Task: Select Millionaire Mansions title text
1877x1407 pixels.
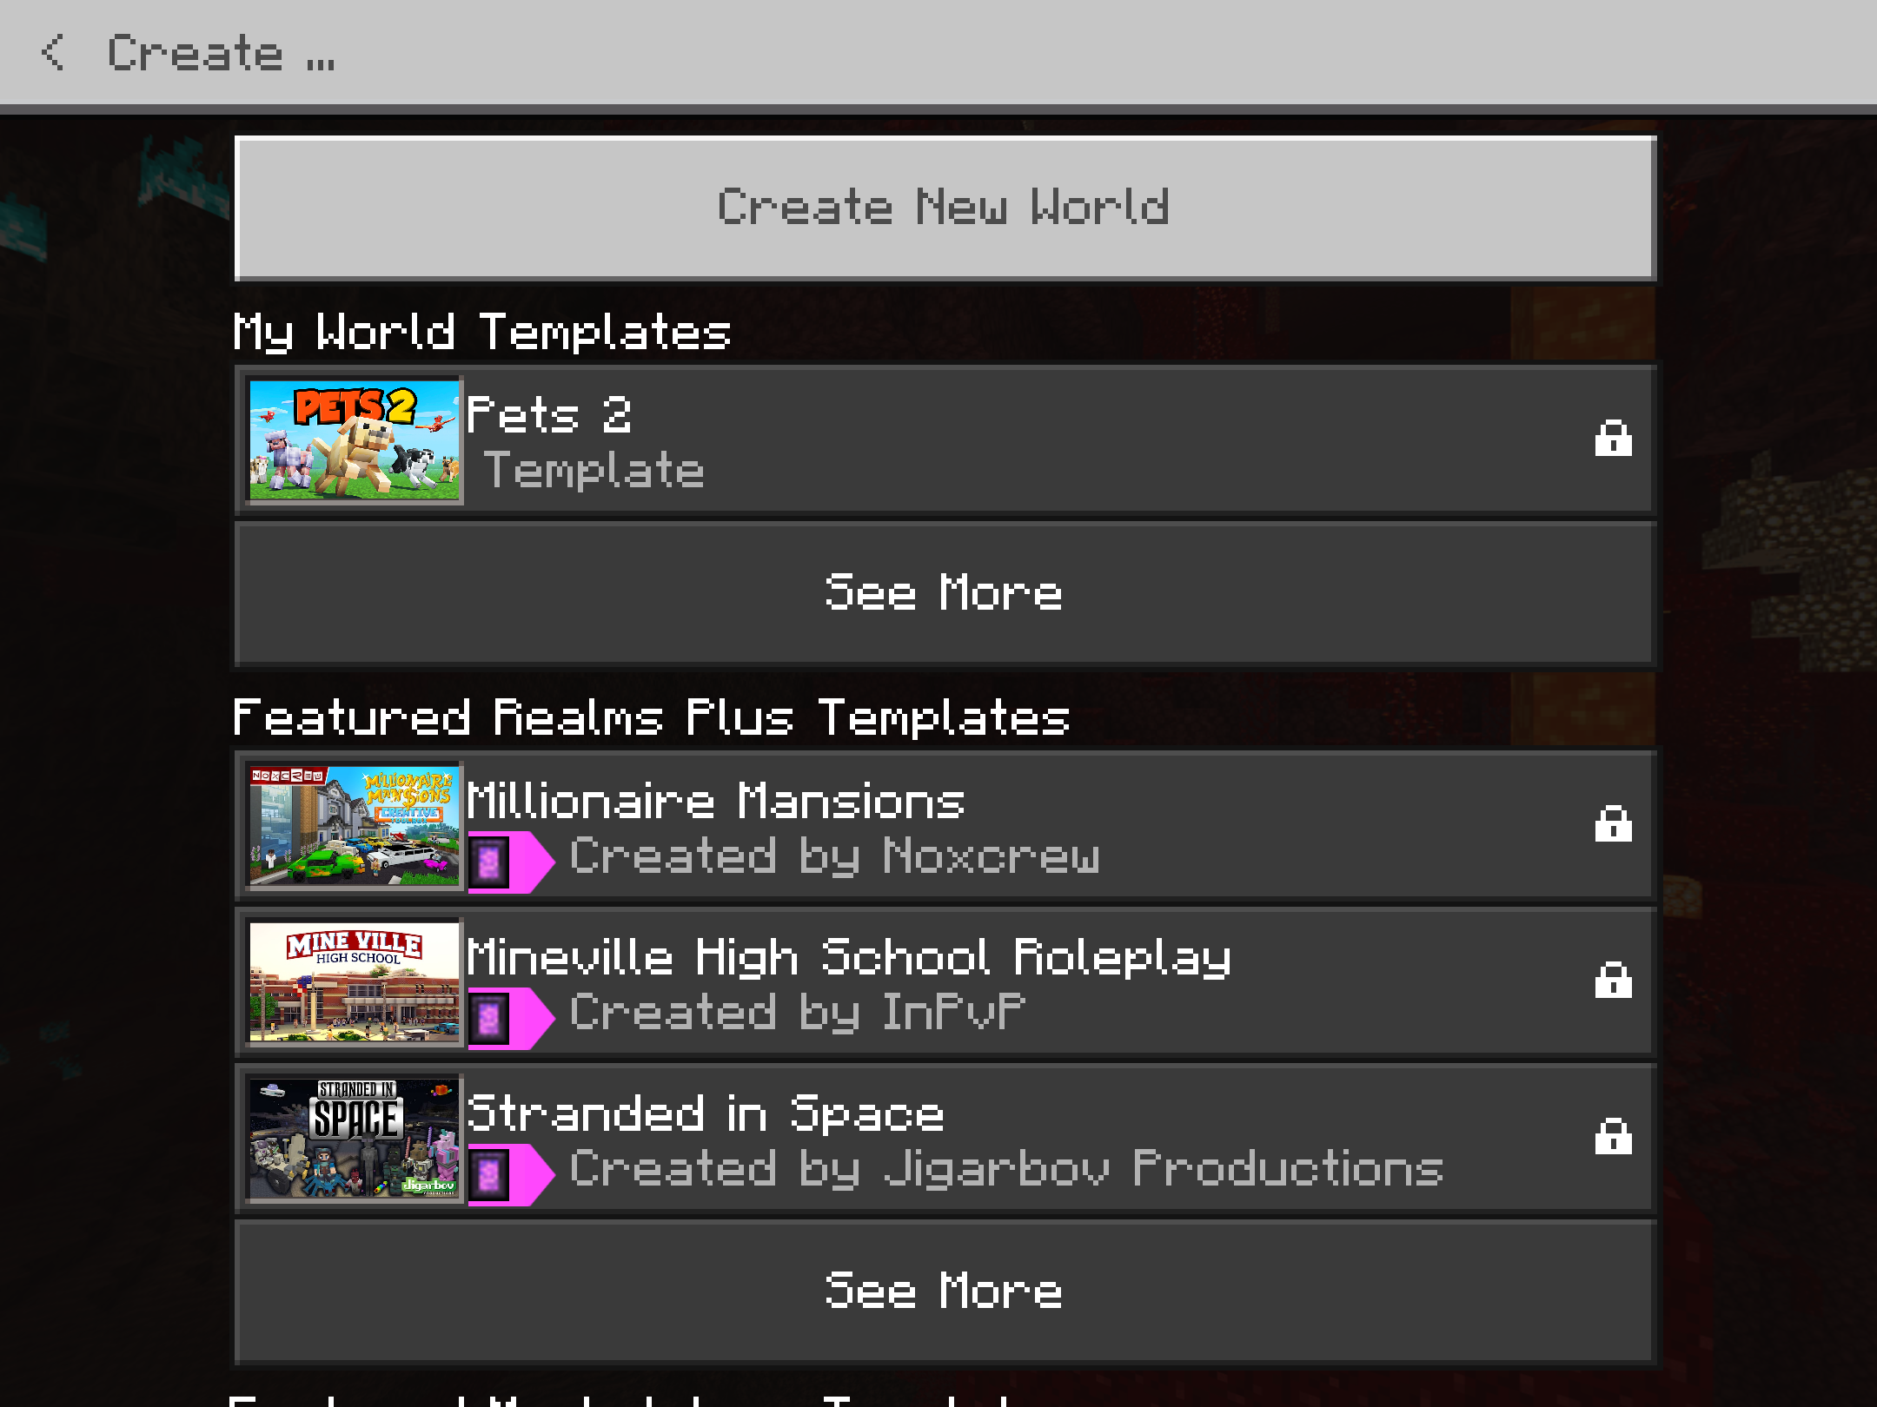Action: pyautogui.click(x=716, y=800)
